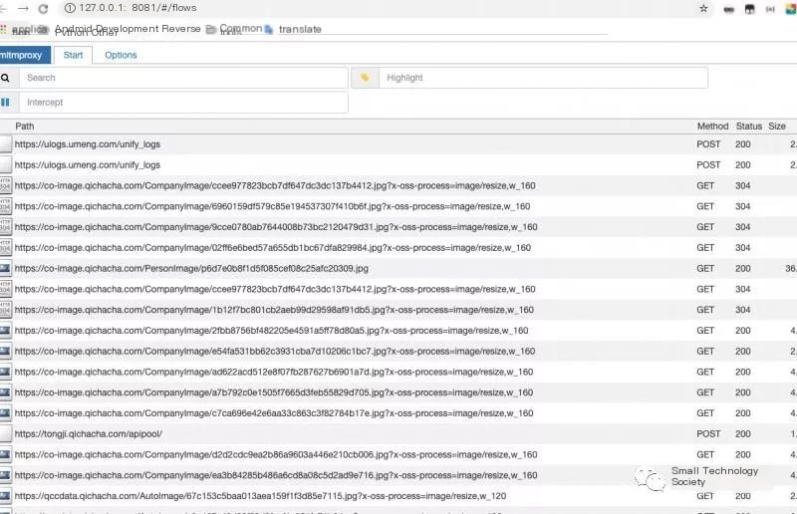Sort flows by the Status column

(749, 127)
